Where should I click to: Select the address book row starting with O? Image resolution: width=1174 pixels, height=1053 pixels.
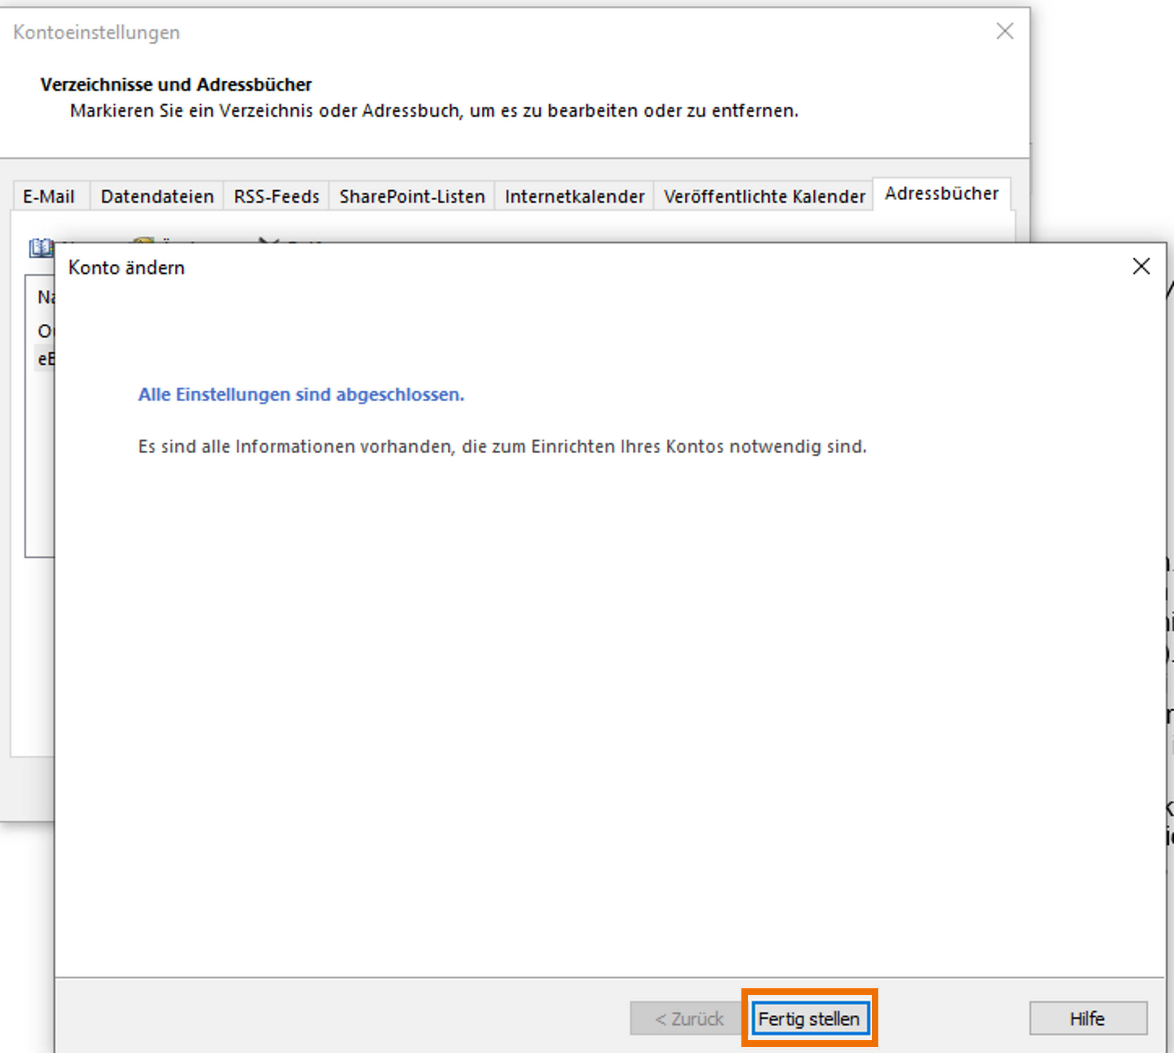(45, 331)
